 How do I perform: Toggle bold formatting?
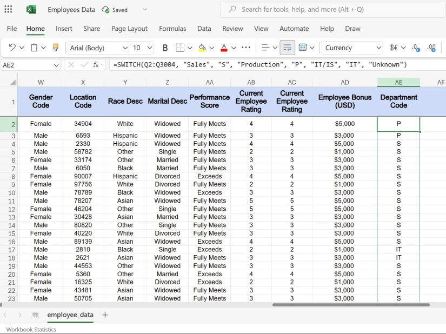165,48
